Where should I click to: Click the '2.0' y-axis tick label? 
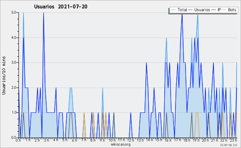pyautogui.click(x=14, y=88)
